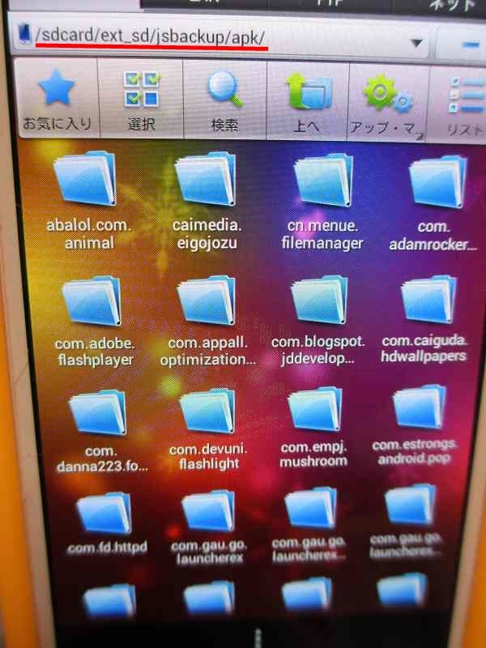
Task: Expand the path history dropdown arrow
Action: click(x=416, y=43)
